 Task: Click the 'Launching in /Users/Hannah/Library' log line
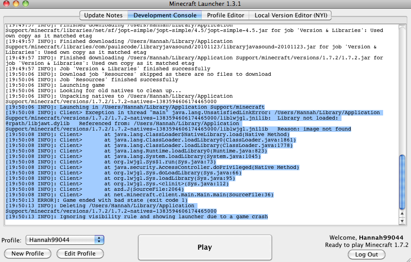tap(135, 107)
